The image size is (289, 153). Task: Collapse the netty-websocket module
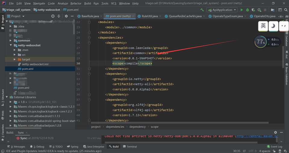tap(11, 45)
